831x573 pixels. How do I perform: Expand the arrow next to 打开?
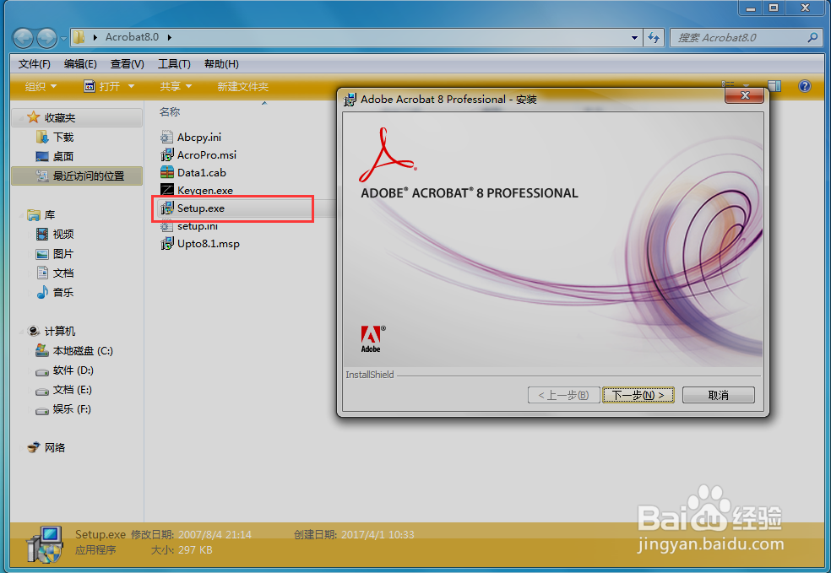point(131,86)
